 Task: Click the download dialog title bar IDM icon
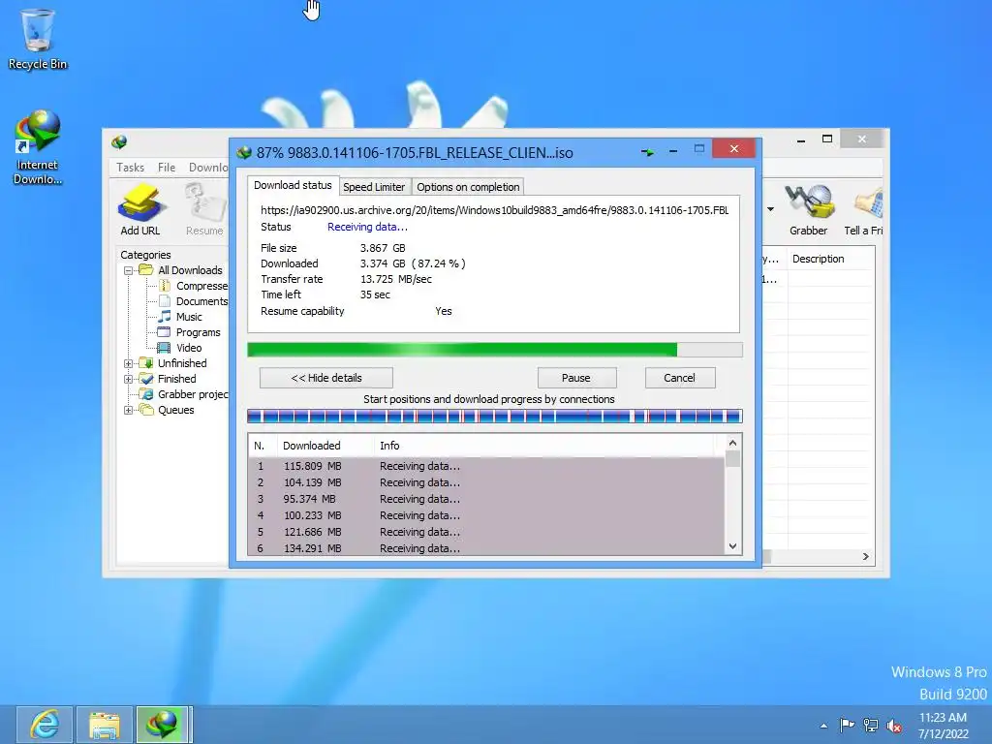(x=243, y=152)
